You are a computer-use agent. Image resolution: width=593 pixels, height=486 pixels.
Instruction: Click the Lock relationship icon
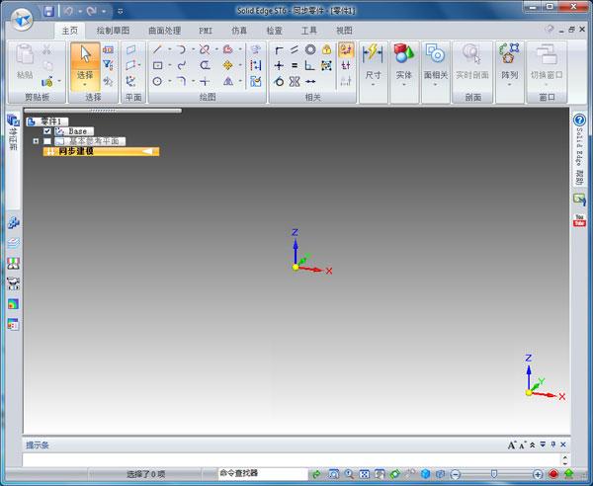point(327,49)
